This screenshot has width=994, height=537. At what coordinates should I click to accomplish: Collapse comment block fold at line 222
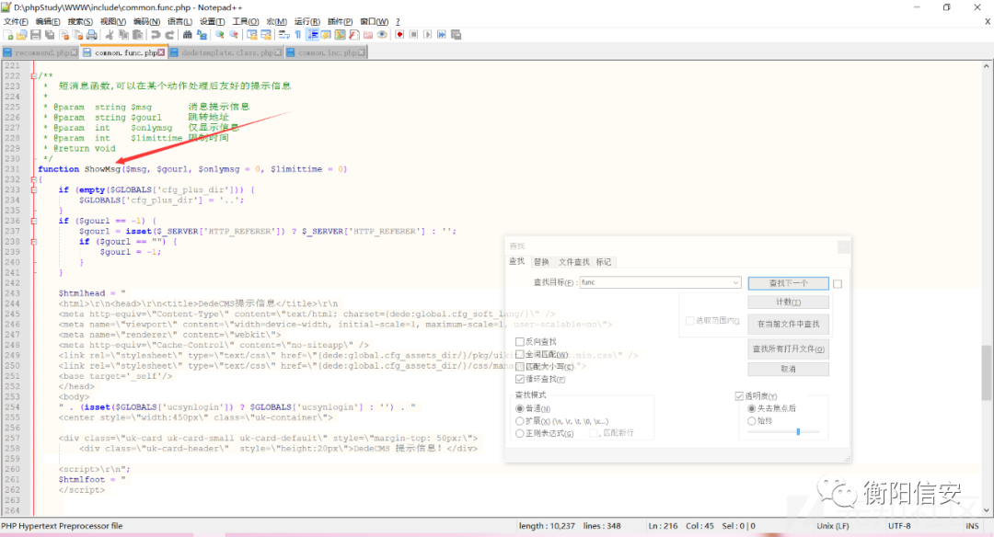(x=34, y=76)
